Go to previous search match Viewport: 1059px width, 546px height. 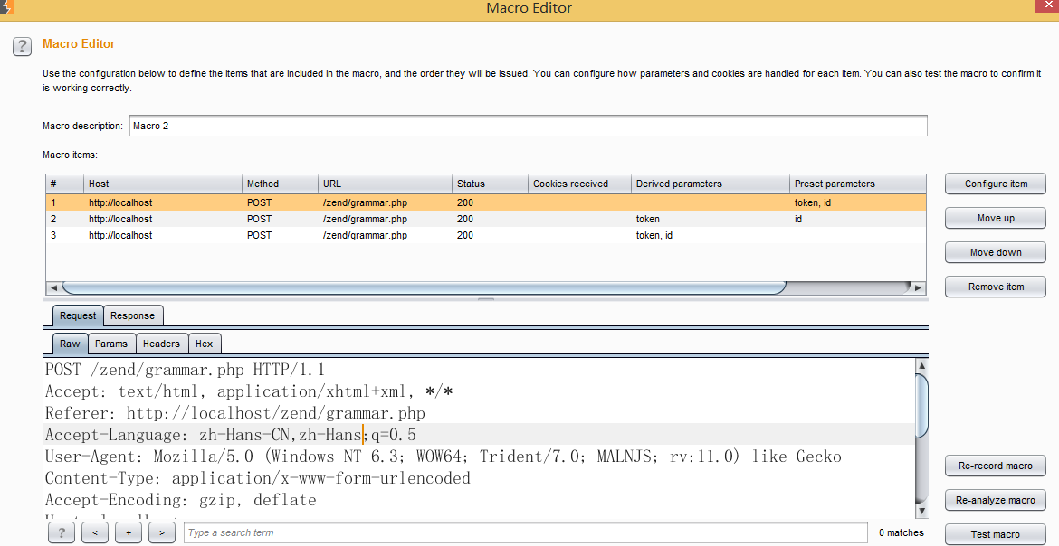tap(94, 532)
